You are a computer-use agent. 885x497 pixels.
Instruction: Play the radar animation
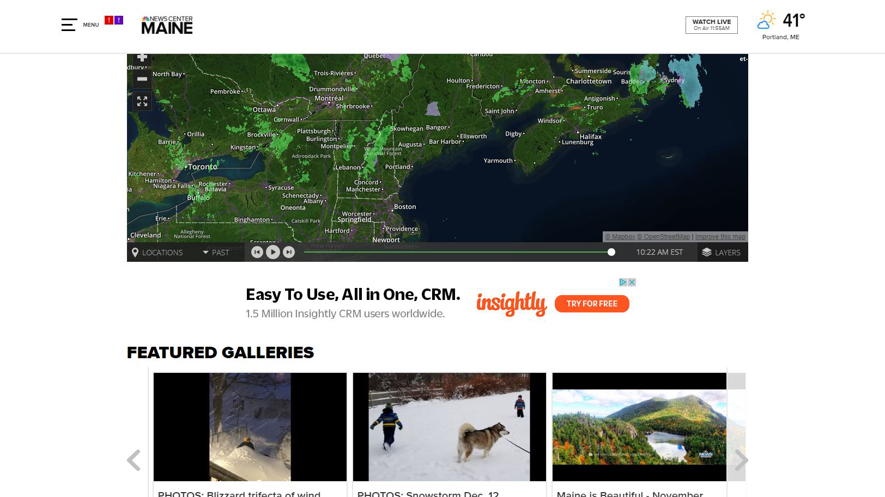273,252
